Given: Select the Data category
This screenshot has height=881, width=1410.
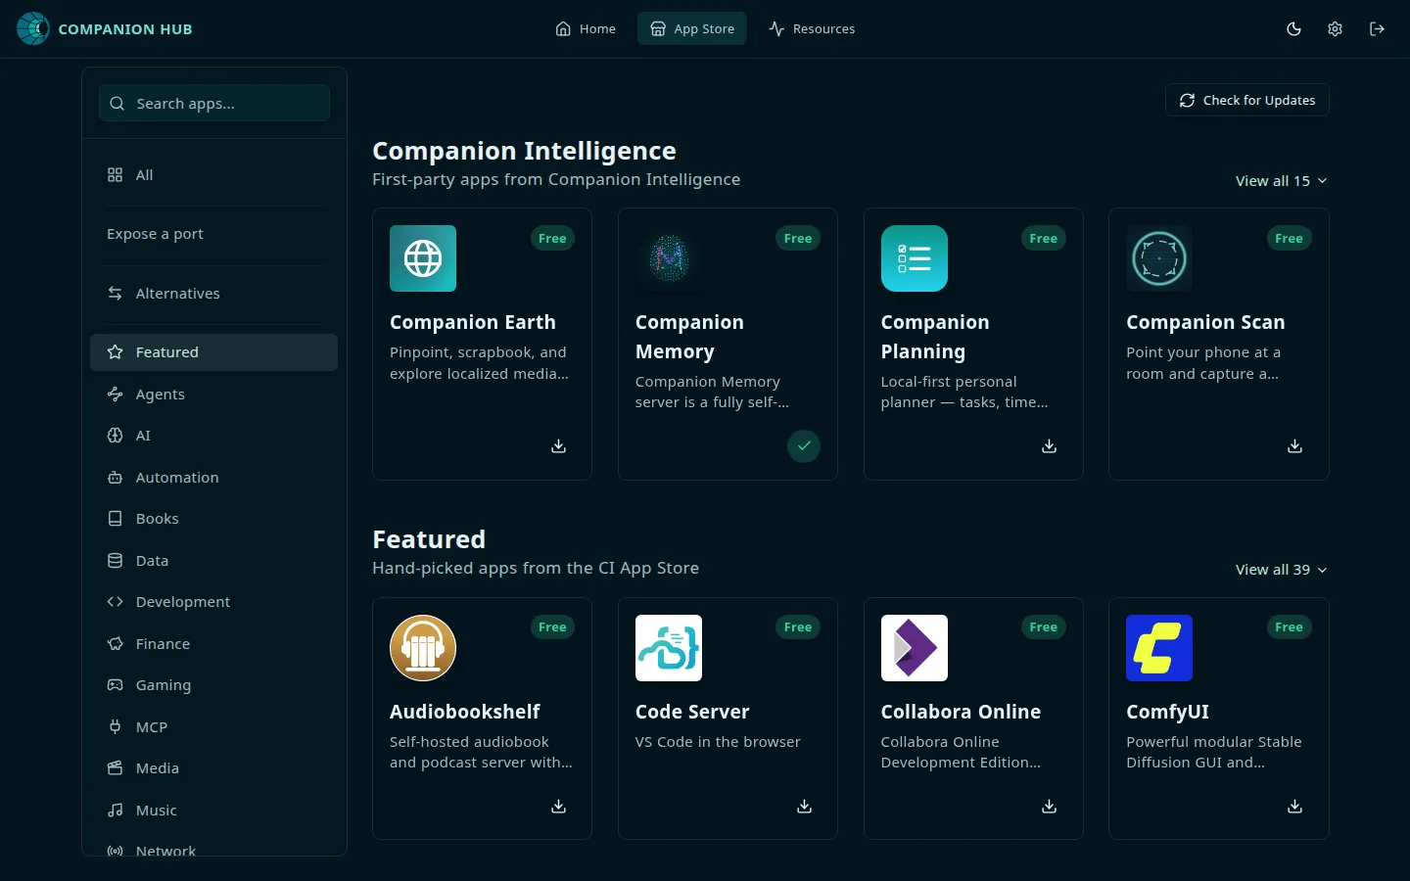Looking at the screenshot, I should tap(213, 561).
